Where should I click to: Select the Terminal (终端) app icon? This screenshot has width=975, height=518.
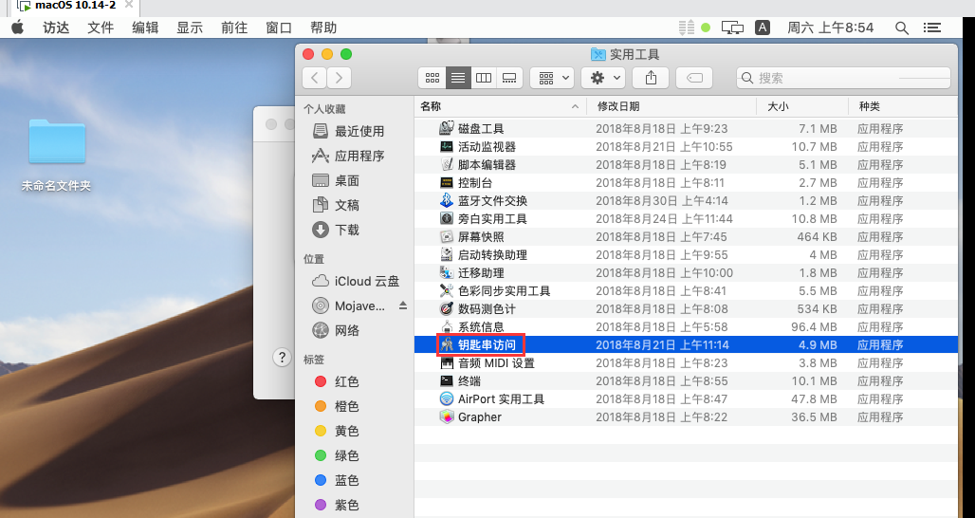point(447,380)
